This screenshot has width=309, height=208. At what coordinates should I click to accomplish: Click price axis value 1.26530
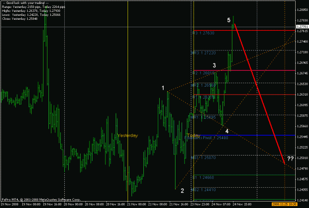[302, 84]
